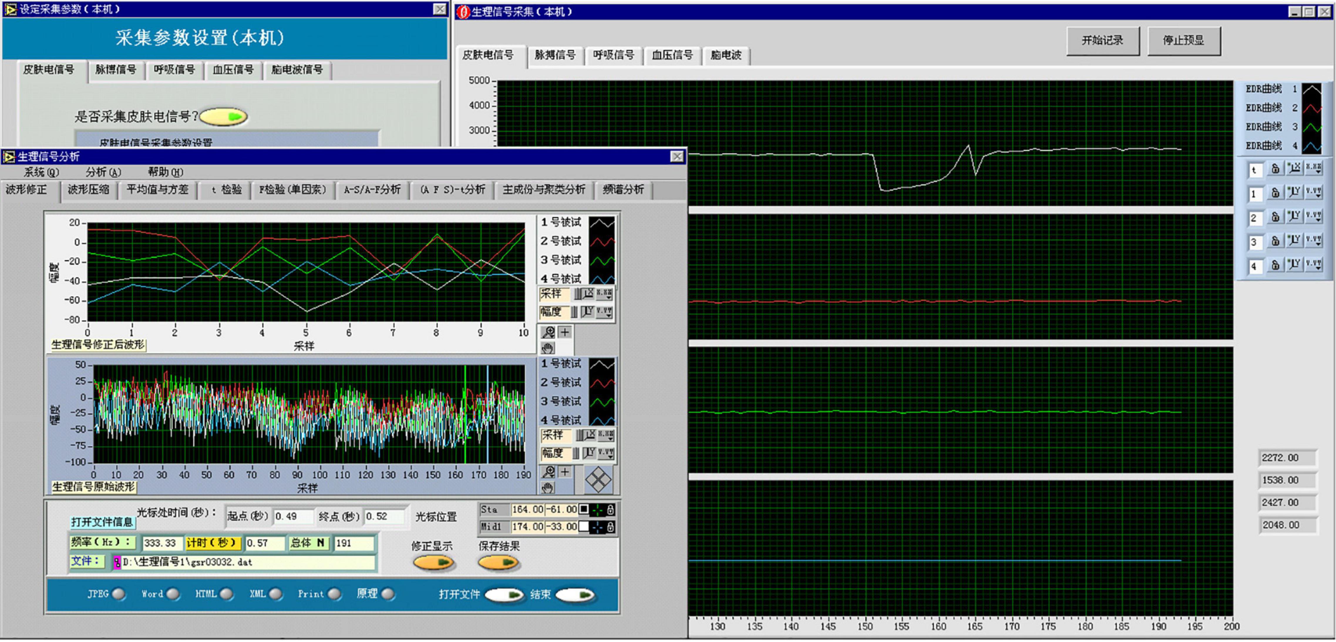
Task: Toggle the 原理 radio light
Action: click(388, 594)
